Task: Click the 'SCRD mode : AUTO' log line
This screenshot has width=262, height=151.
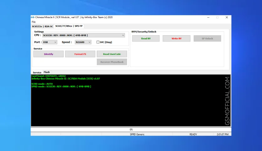Action: (x=42, y=84)
